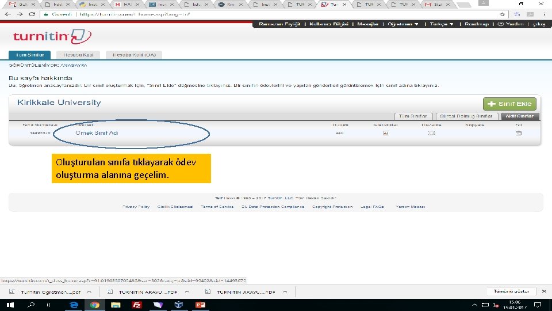Open the Privacy Policy footer link
Viewport: 552px width, 311px height.
[x=136, y=207]
